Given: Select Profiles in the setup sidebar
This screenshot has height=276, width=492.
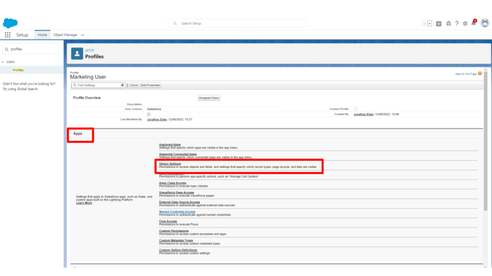Looking at the screenshot, I should tap(18, 70).
